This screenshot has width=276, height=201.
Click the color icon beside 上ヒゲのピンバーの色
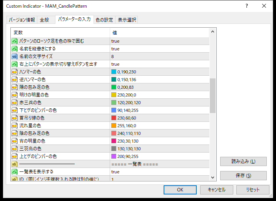[x=15, y=156]
